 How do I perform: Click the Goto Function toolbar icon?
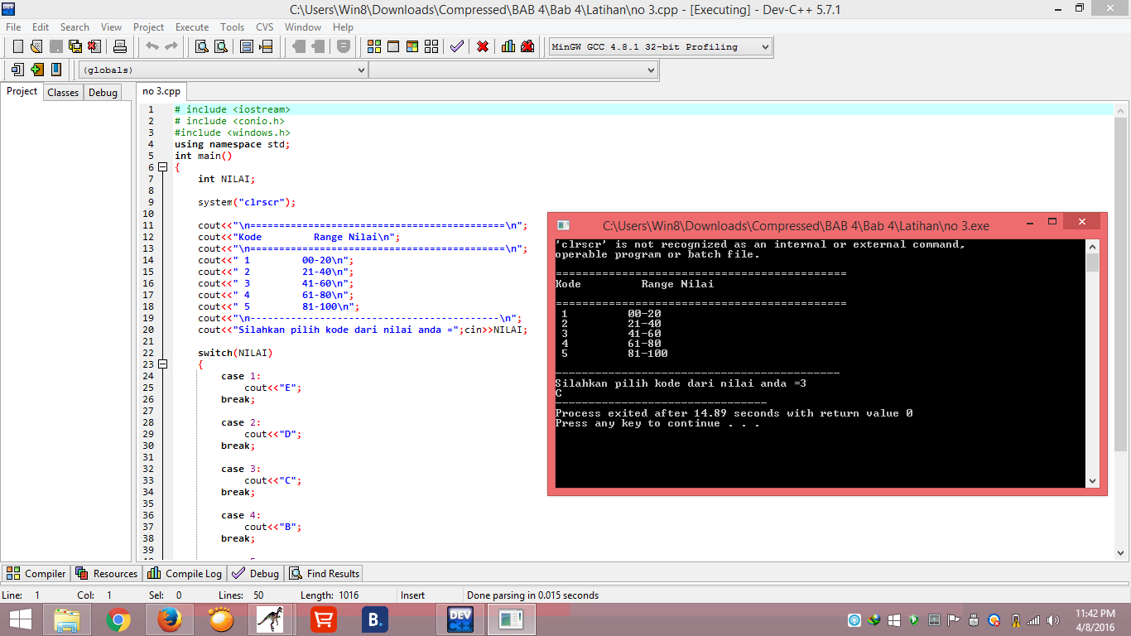pyautogui.click(x=247, y=47)
